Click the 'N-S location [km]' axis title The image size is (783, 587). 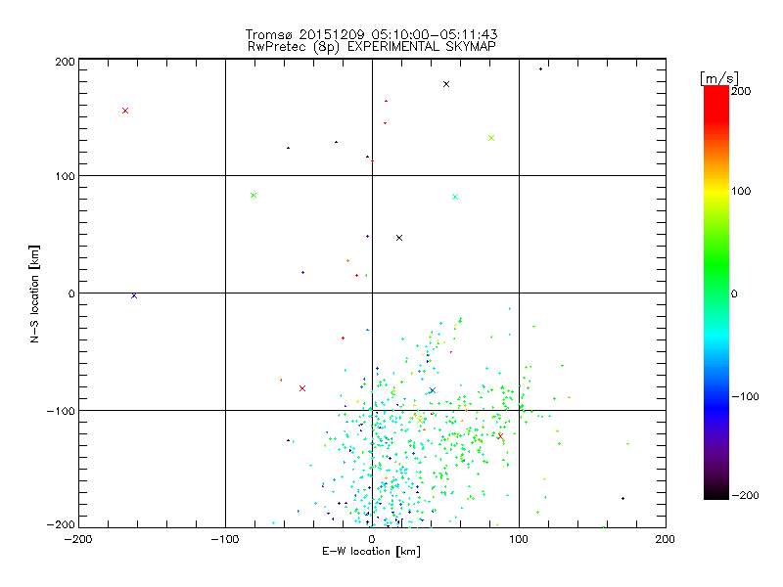[x=34, y=294]
